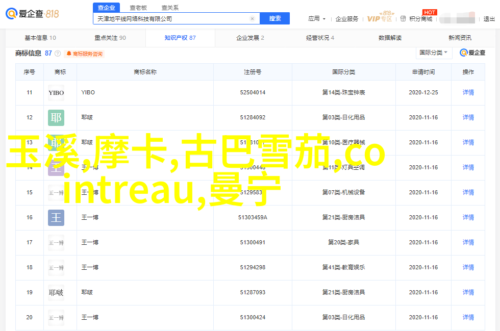Open 详情 for row 15 第07类-机械设备
Image resolution: width=500 pixels, height=331 pixels.
point(468,192)
